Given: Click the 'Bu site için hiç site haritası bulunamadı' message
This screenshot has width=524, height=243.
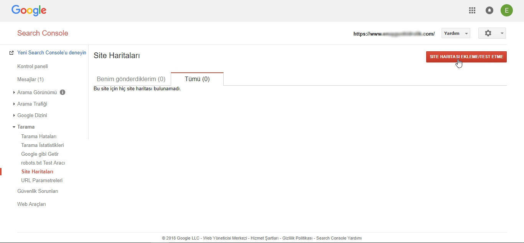Looking at the screenshot, I should tap(137, 89).
